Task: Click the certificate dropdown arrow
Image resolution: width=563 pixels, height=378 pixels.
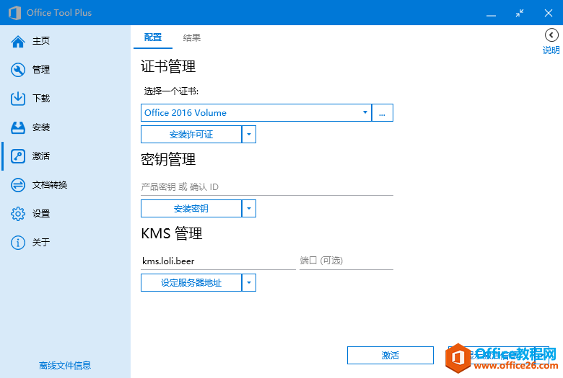Action: coord(365,112)
